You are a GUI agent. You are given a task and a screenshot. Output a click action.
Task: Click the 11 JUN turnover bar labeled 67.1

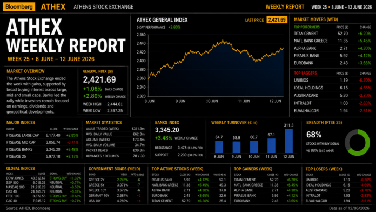tap(271, 145)
